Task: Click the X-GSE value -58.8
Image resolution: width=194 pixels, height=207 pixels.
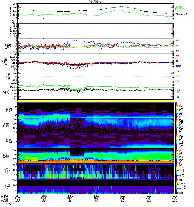Action: pos(174,196)
